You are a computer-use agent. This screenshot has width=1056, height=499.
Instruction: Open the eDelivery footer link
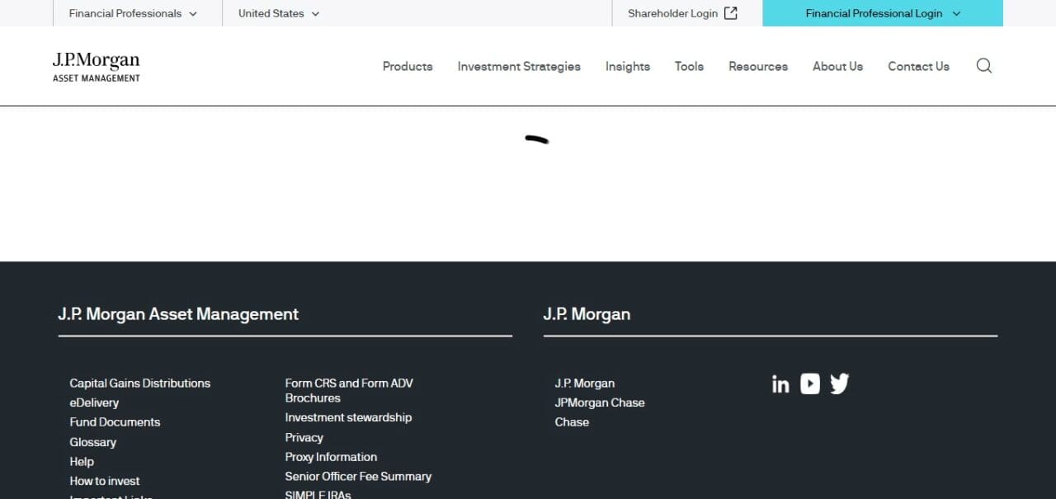[x=94, y=402]
